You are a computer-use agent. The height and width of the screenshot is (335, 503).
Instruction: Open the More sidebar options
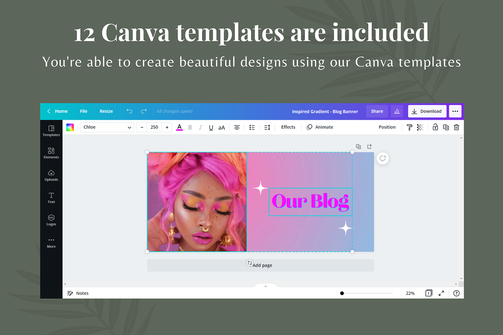[x=51, y=242]
